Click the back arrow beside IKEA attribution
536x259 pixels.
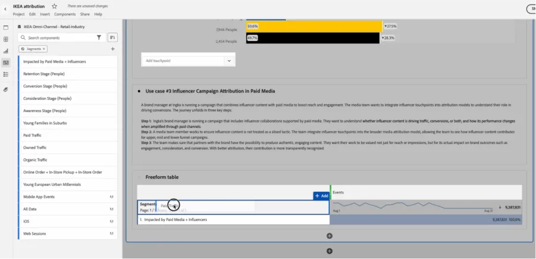pyautogui.click(x=5, y=10)
